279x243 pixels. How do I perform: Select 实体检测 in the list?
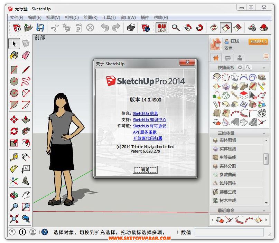[237, 149]
